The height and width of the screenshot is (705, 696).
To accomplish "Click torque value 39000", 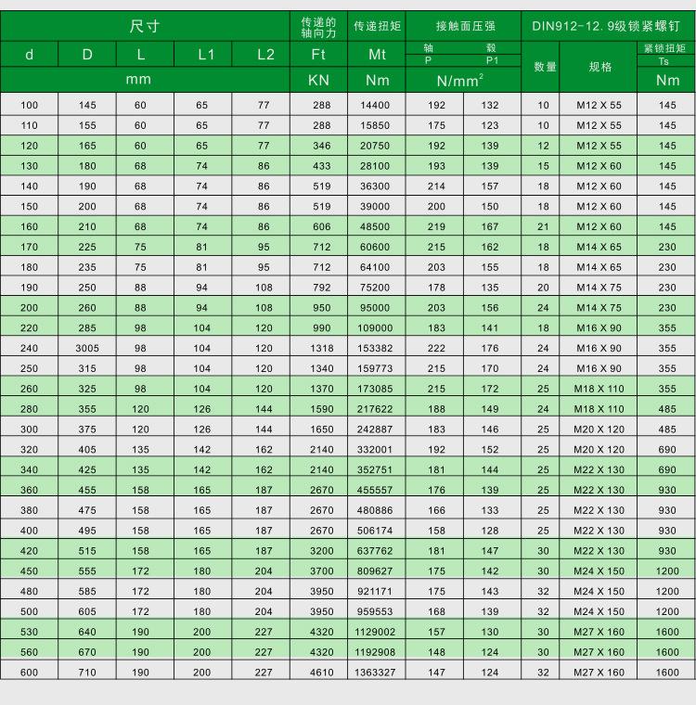I will 375,206.
